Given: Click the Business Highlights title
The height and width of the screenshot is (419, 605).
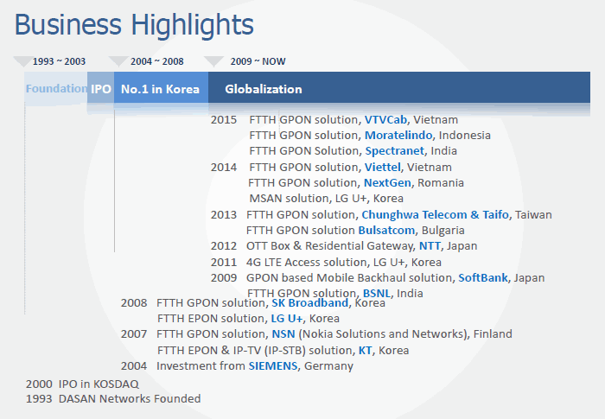Looking at the screenshot, I should click(x=134, y=25).
